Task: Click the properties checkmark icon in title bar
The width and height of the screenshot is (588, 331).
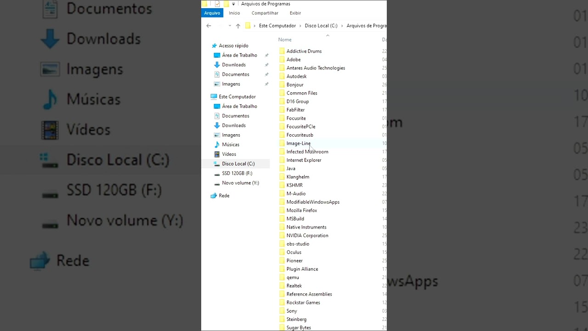Action: tap(218, 4)
